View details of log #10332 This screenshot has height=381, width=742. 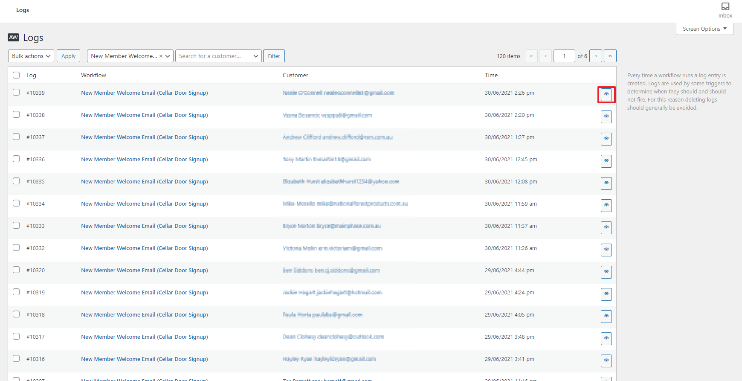[x=606, y=250]
